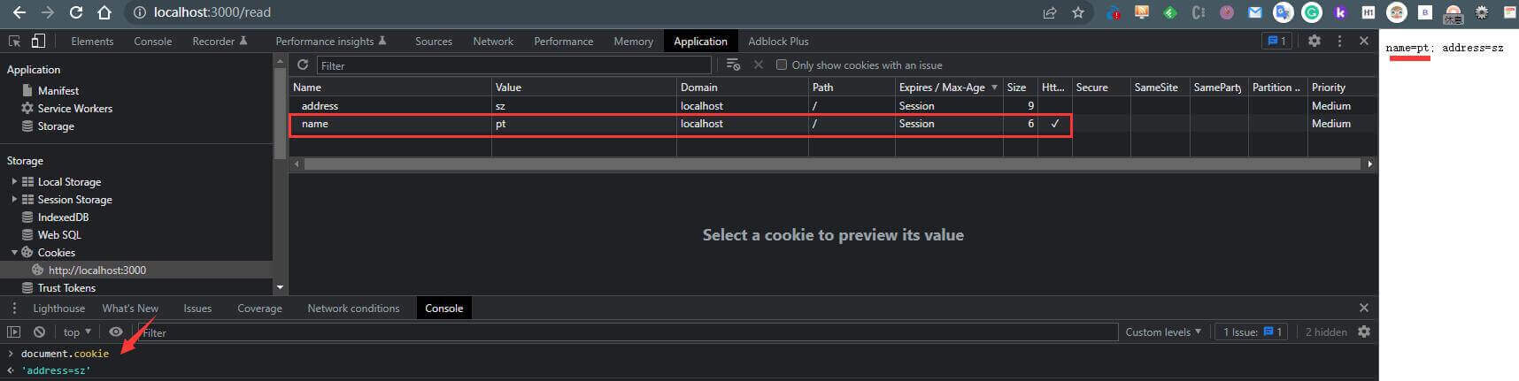
Task: Open Storage under Application section
Action: pyautogui.click(x=56, y=126)
